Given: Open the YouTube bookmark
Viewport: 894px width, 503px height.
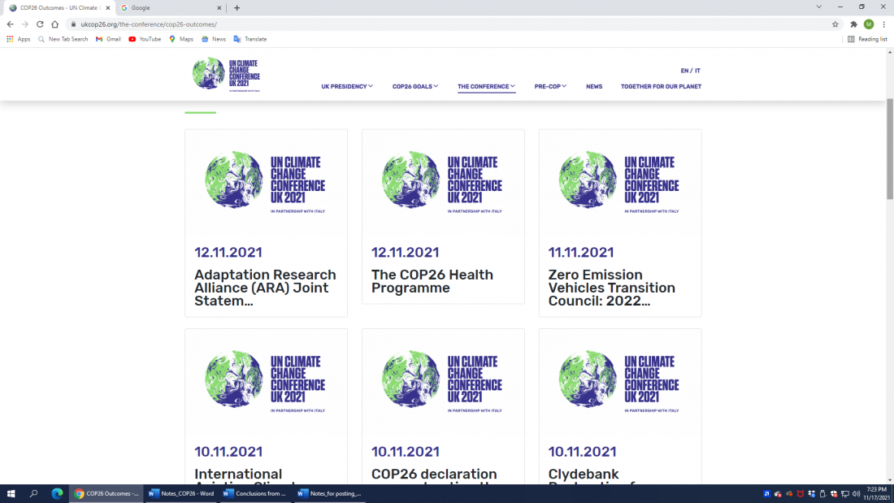Looking at the screenshot, I should (145, 39).
